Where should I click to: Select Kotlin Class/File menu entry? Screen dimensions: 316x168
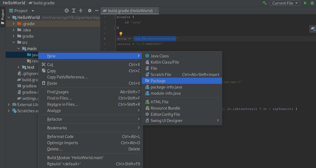pos(165,62)
